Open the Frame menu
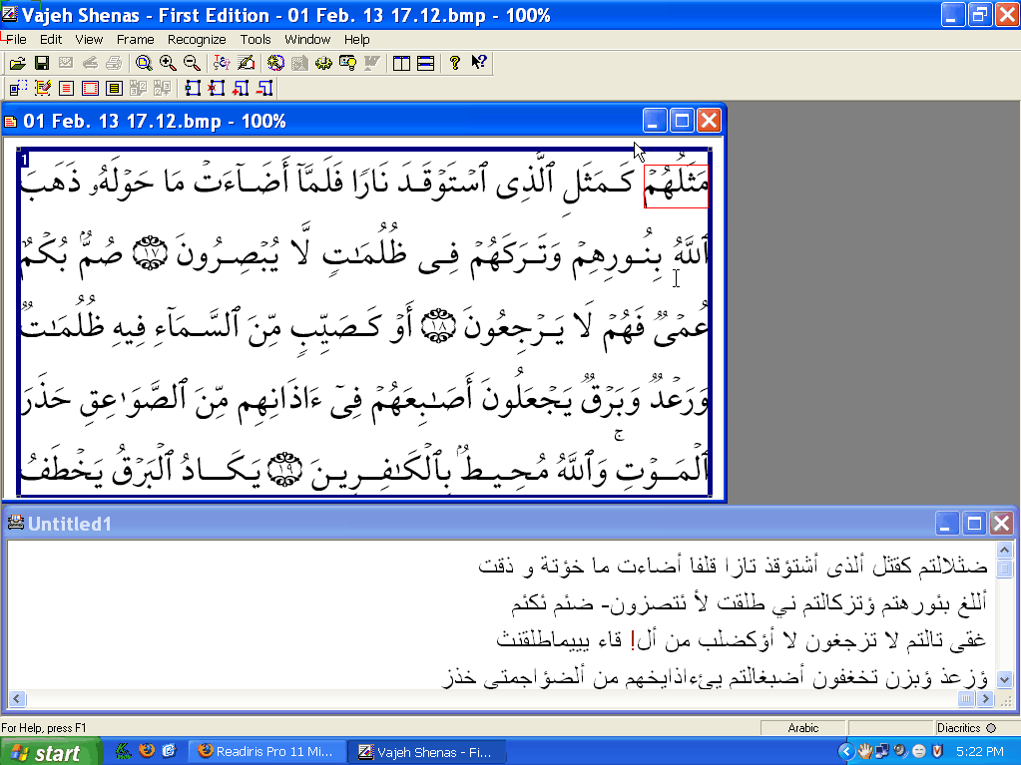Viewport: 1021px width, 765px height. tap(135, 40)
